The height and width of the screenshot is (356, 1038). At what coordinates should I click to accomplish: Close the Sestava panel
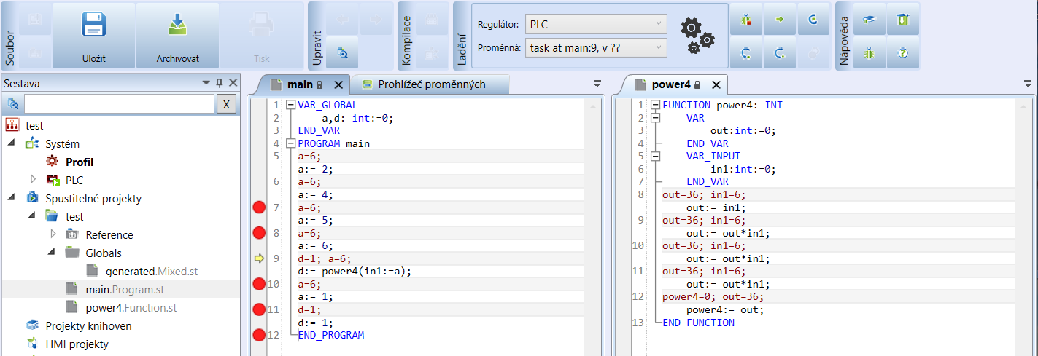[233, 84]
